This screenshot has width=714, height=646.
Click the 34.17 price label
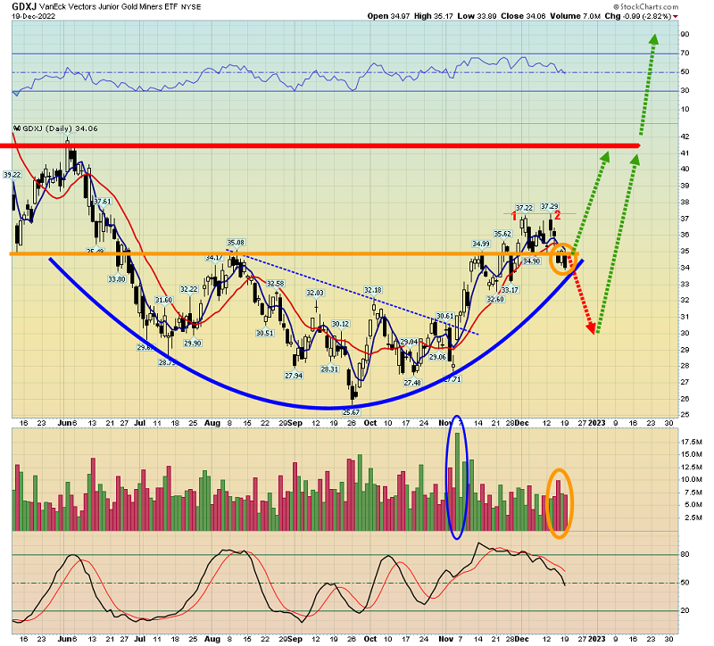(214, 258)
